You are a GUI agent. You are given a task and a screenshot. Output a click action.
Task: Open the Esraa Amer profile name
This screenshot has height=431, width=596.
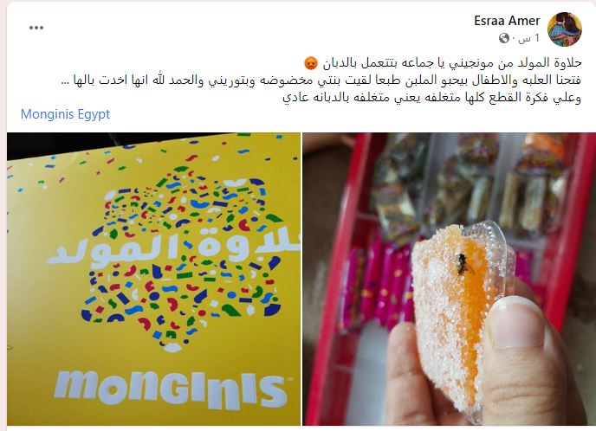(507, 21)
